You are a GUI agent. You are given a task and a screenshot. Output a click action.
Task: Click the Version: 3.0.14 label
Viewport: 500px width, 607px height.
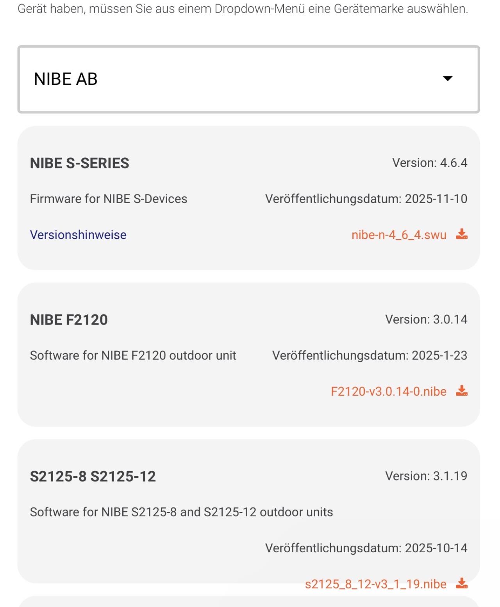tap(426, 320)
